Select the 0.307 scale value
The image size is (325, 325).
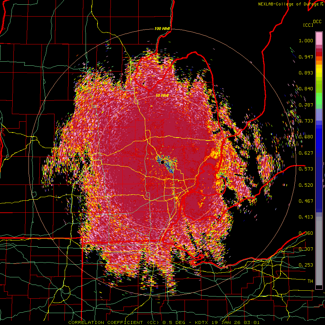click(x=306, y=249)
